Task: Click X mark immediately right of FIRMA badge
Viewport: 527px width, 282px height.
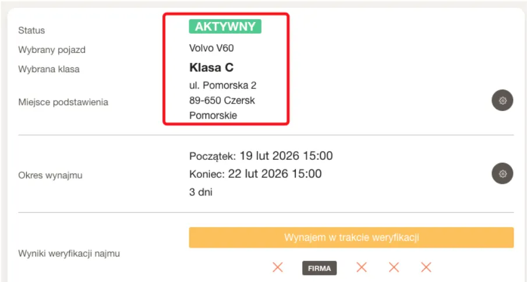Action: [x=362, y=267]
